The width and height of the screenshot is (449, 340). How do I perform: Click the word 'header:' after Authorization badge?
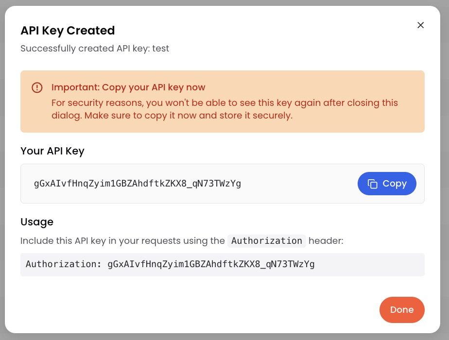pyautogui.click(x=326, y=241)
